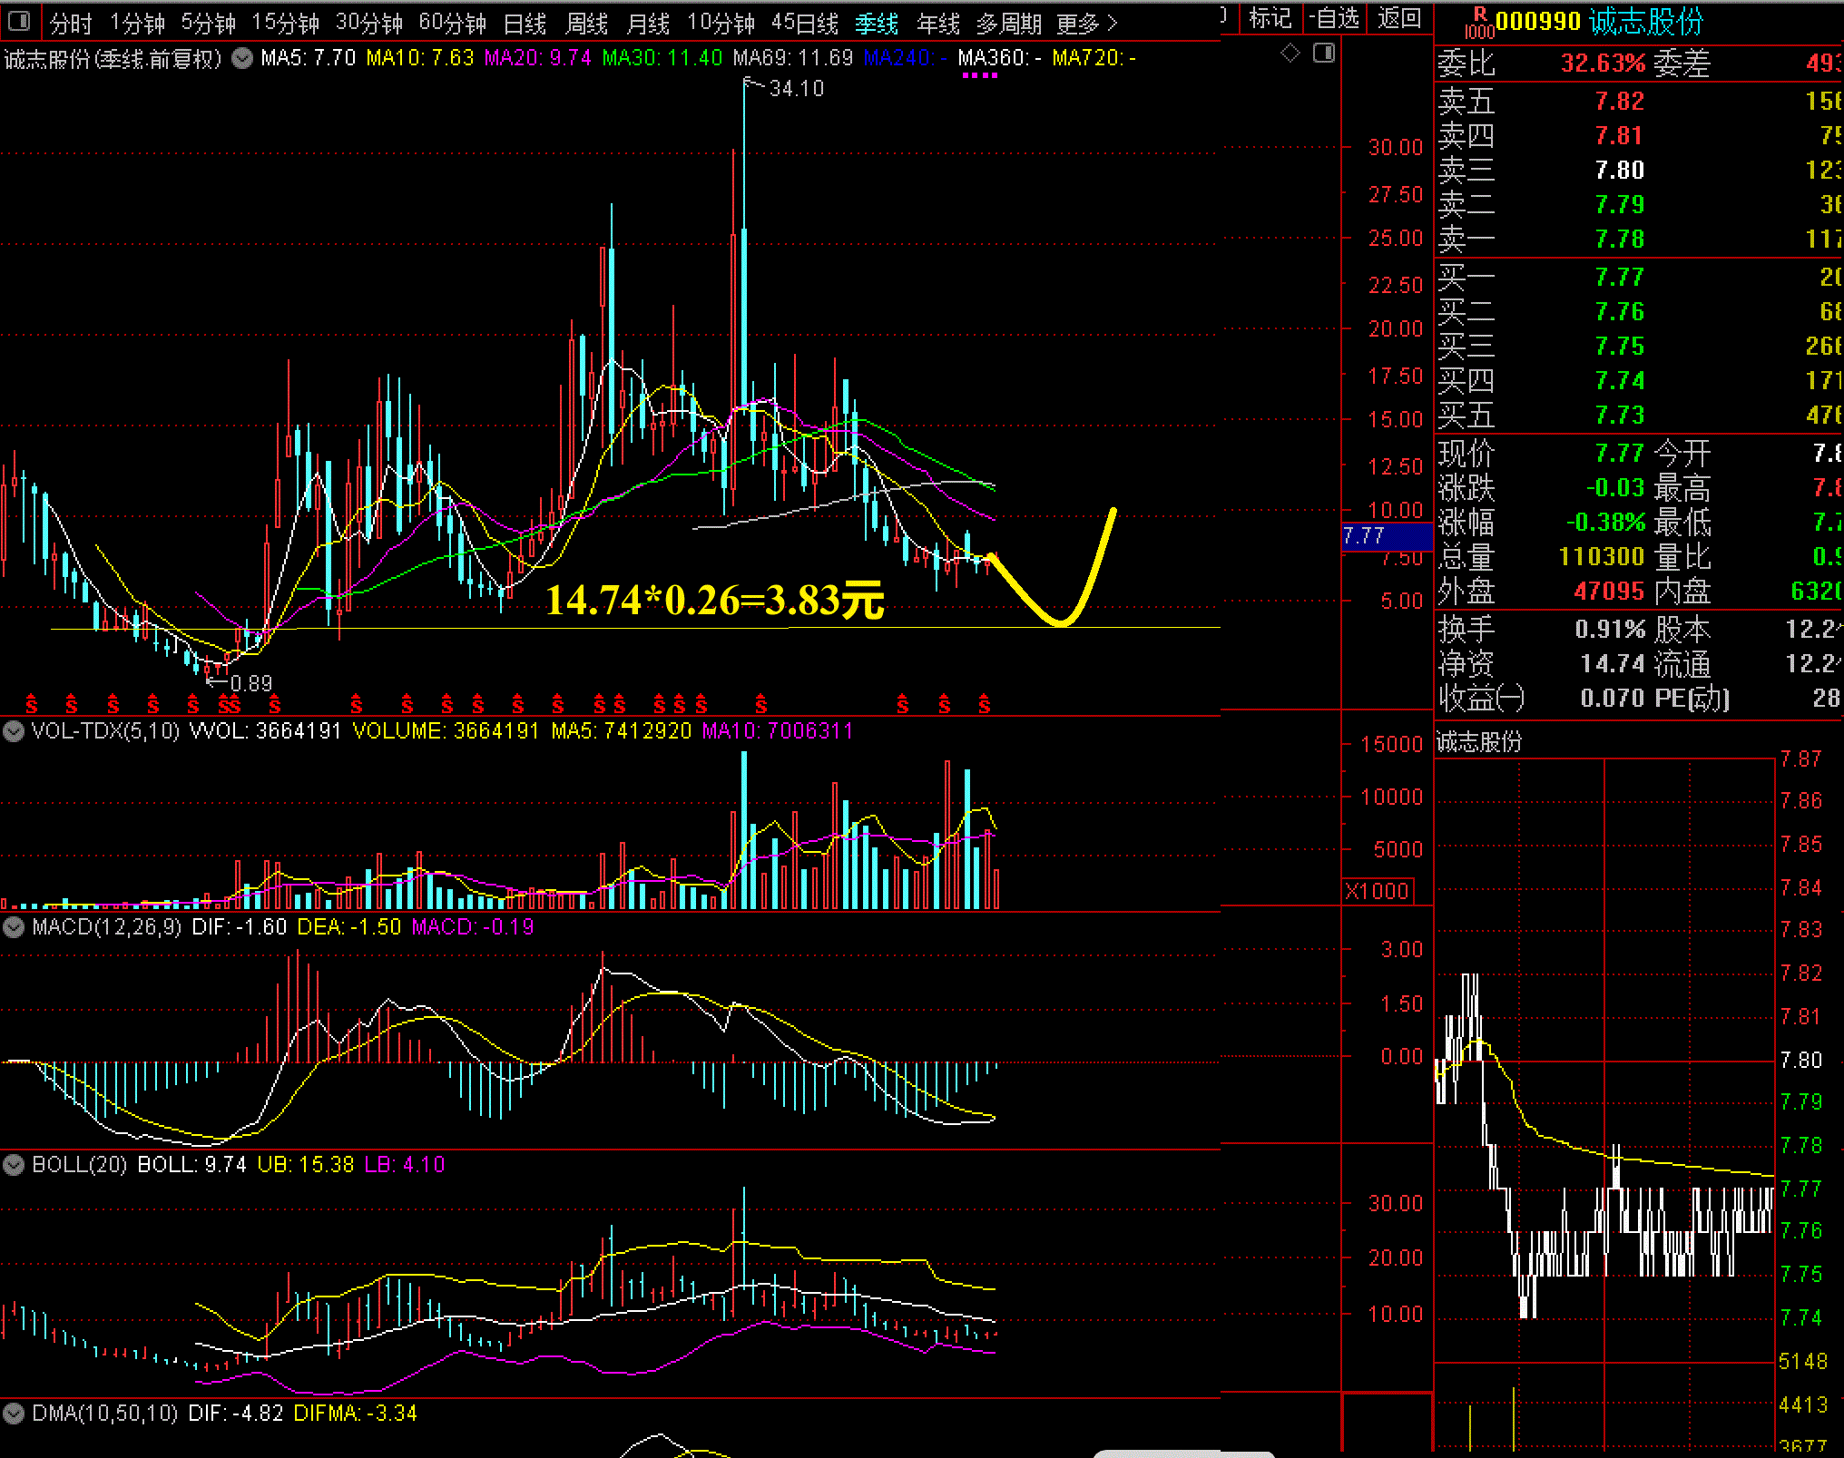Click the MA20: 9.74 label
Image resolution: width=1844 pixels, height=1458 pixels.
click(x=538, y=58)
